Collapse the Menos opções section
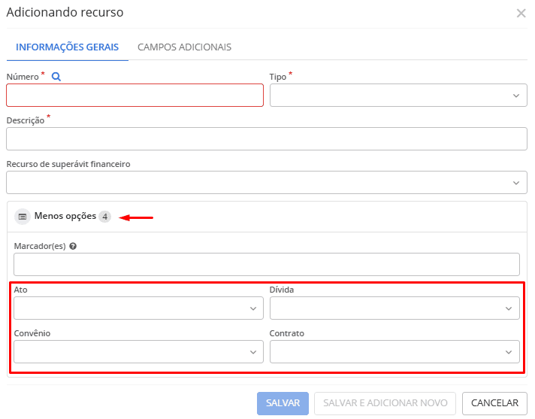Viewport: 535px width, 419px height. [x=65, y=217]
